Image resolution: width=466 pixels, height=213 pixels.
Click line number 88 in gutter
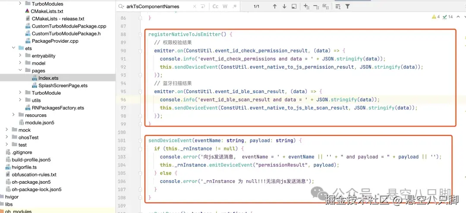[x=123, y=34]
